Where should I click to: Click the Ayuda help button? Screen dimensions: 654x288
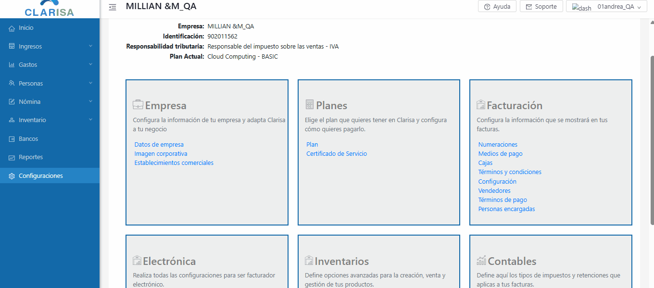pyautogui.click(x=497, y=7)
